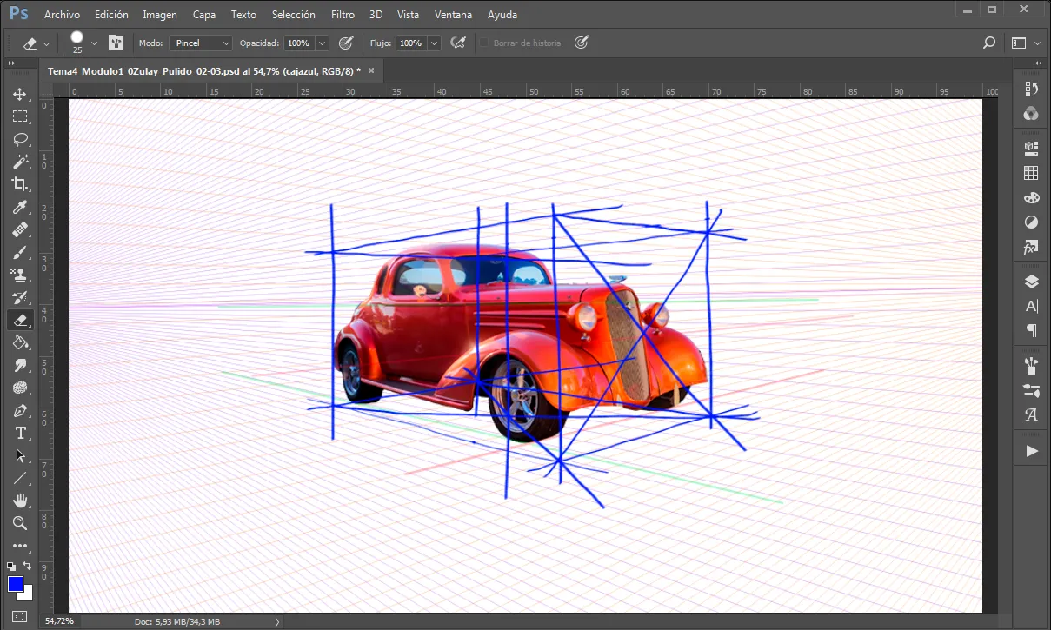Screen dimensions: 1051x630
Task: Select the Path Selection tool
Action: (x=20, y=455)
